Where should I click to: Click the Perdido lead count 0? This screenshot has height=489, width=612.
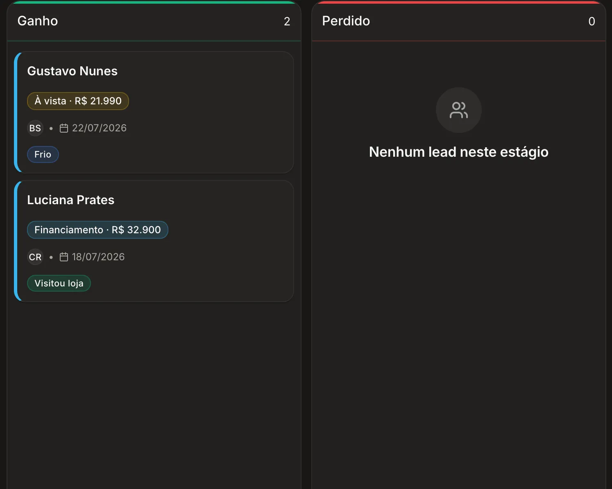[592, 21]
